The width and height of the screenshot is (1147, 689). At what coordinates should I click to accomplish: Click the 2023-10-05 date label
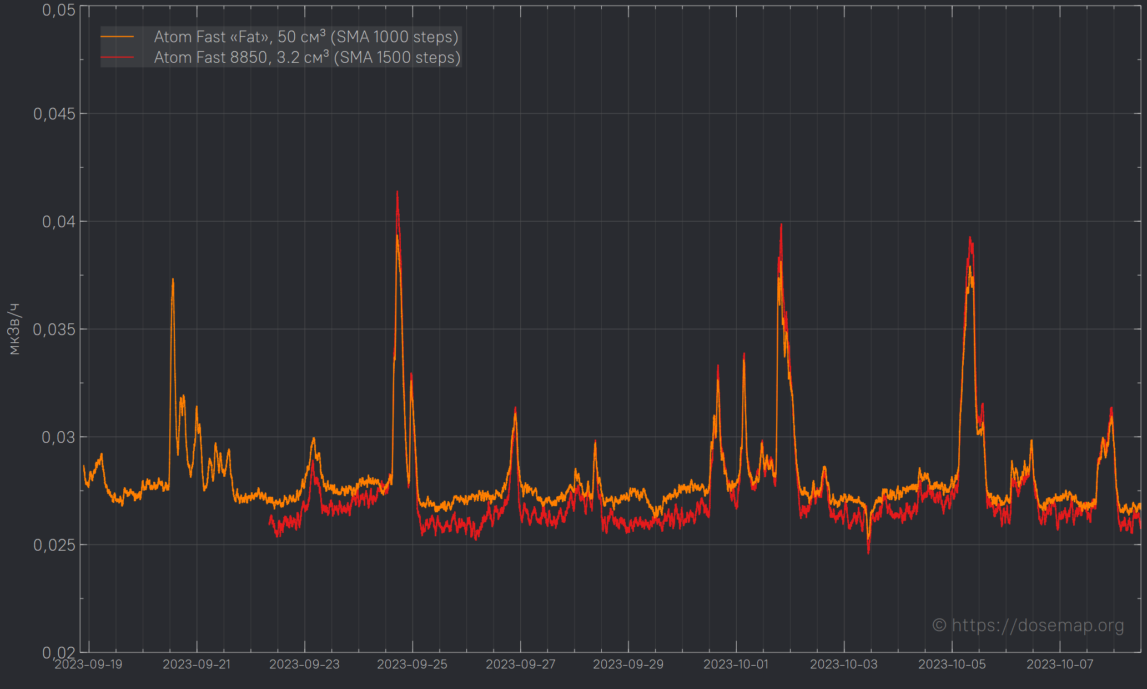[x=952, y=665]
